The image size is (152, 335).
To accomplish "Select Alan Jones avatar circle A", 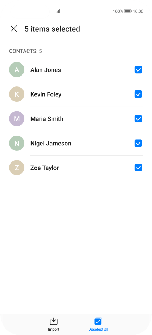I will click(x=17, y=70).
